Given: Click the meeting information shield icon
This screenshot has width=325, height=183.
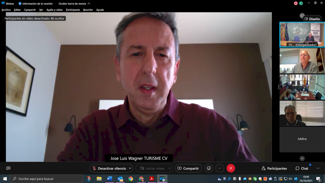Looking at the screenshot, I should click(20, 4).
